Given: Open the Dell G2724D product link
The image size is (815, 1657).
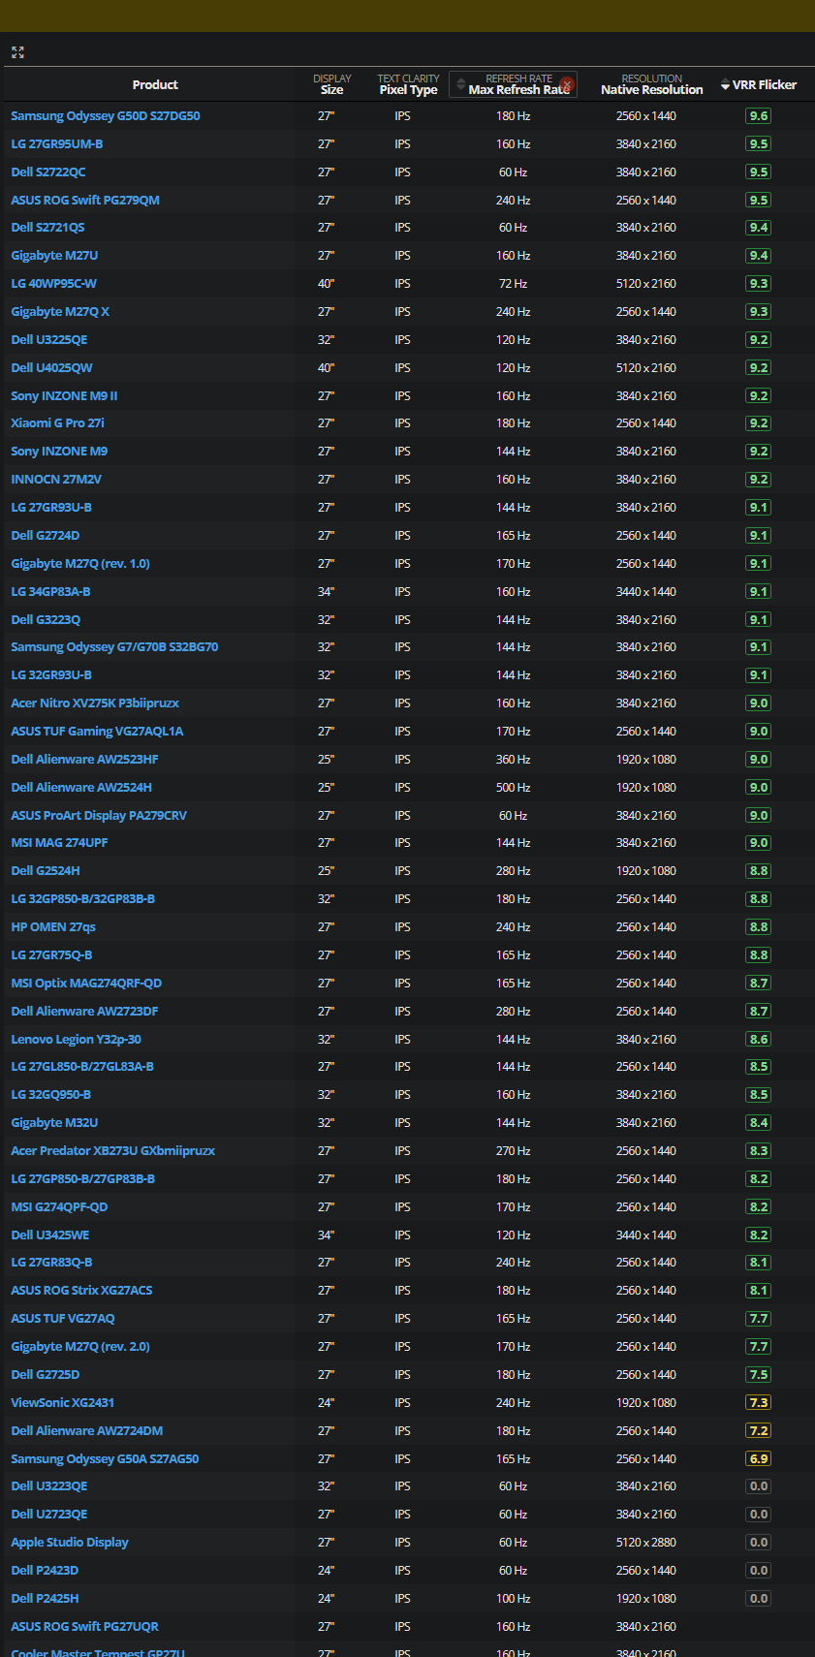Looking at the screenshot, I should click(x=46, y=535).
